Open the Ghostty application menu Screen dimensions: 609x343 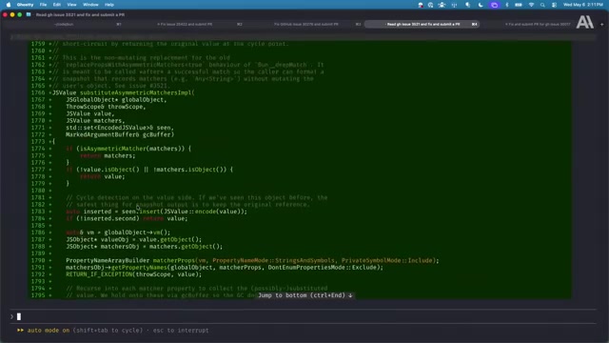[x=25, y=5]
